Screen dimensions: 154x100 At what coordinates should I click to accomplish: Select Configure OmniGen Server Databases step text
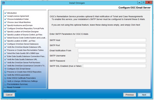pos(23,44)
